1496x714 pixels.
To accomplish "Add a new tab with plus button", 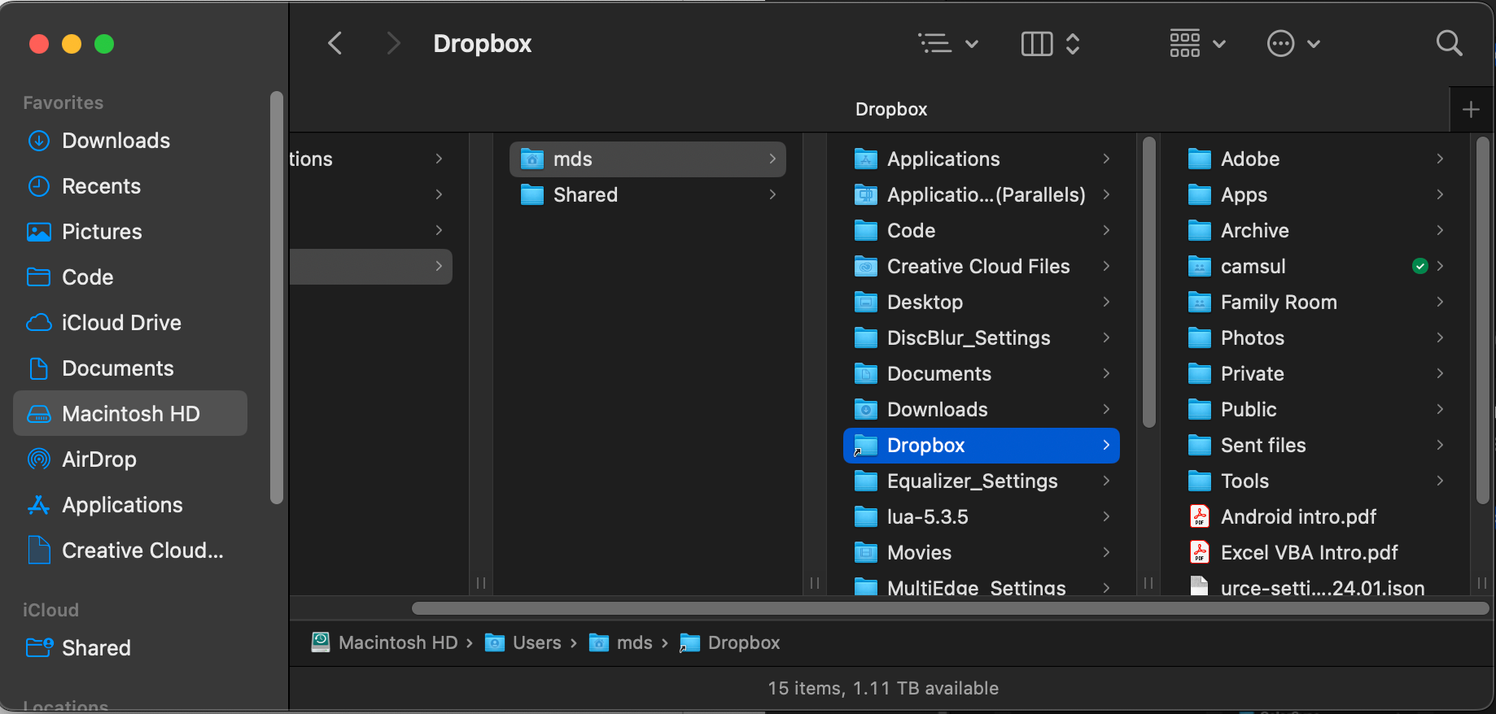I will (x=1471, y=109).
